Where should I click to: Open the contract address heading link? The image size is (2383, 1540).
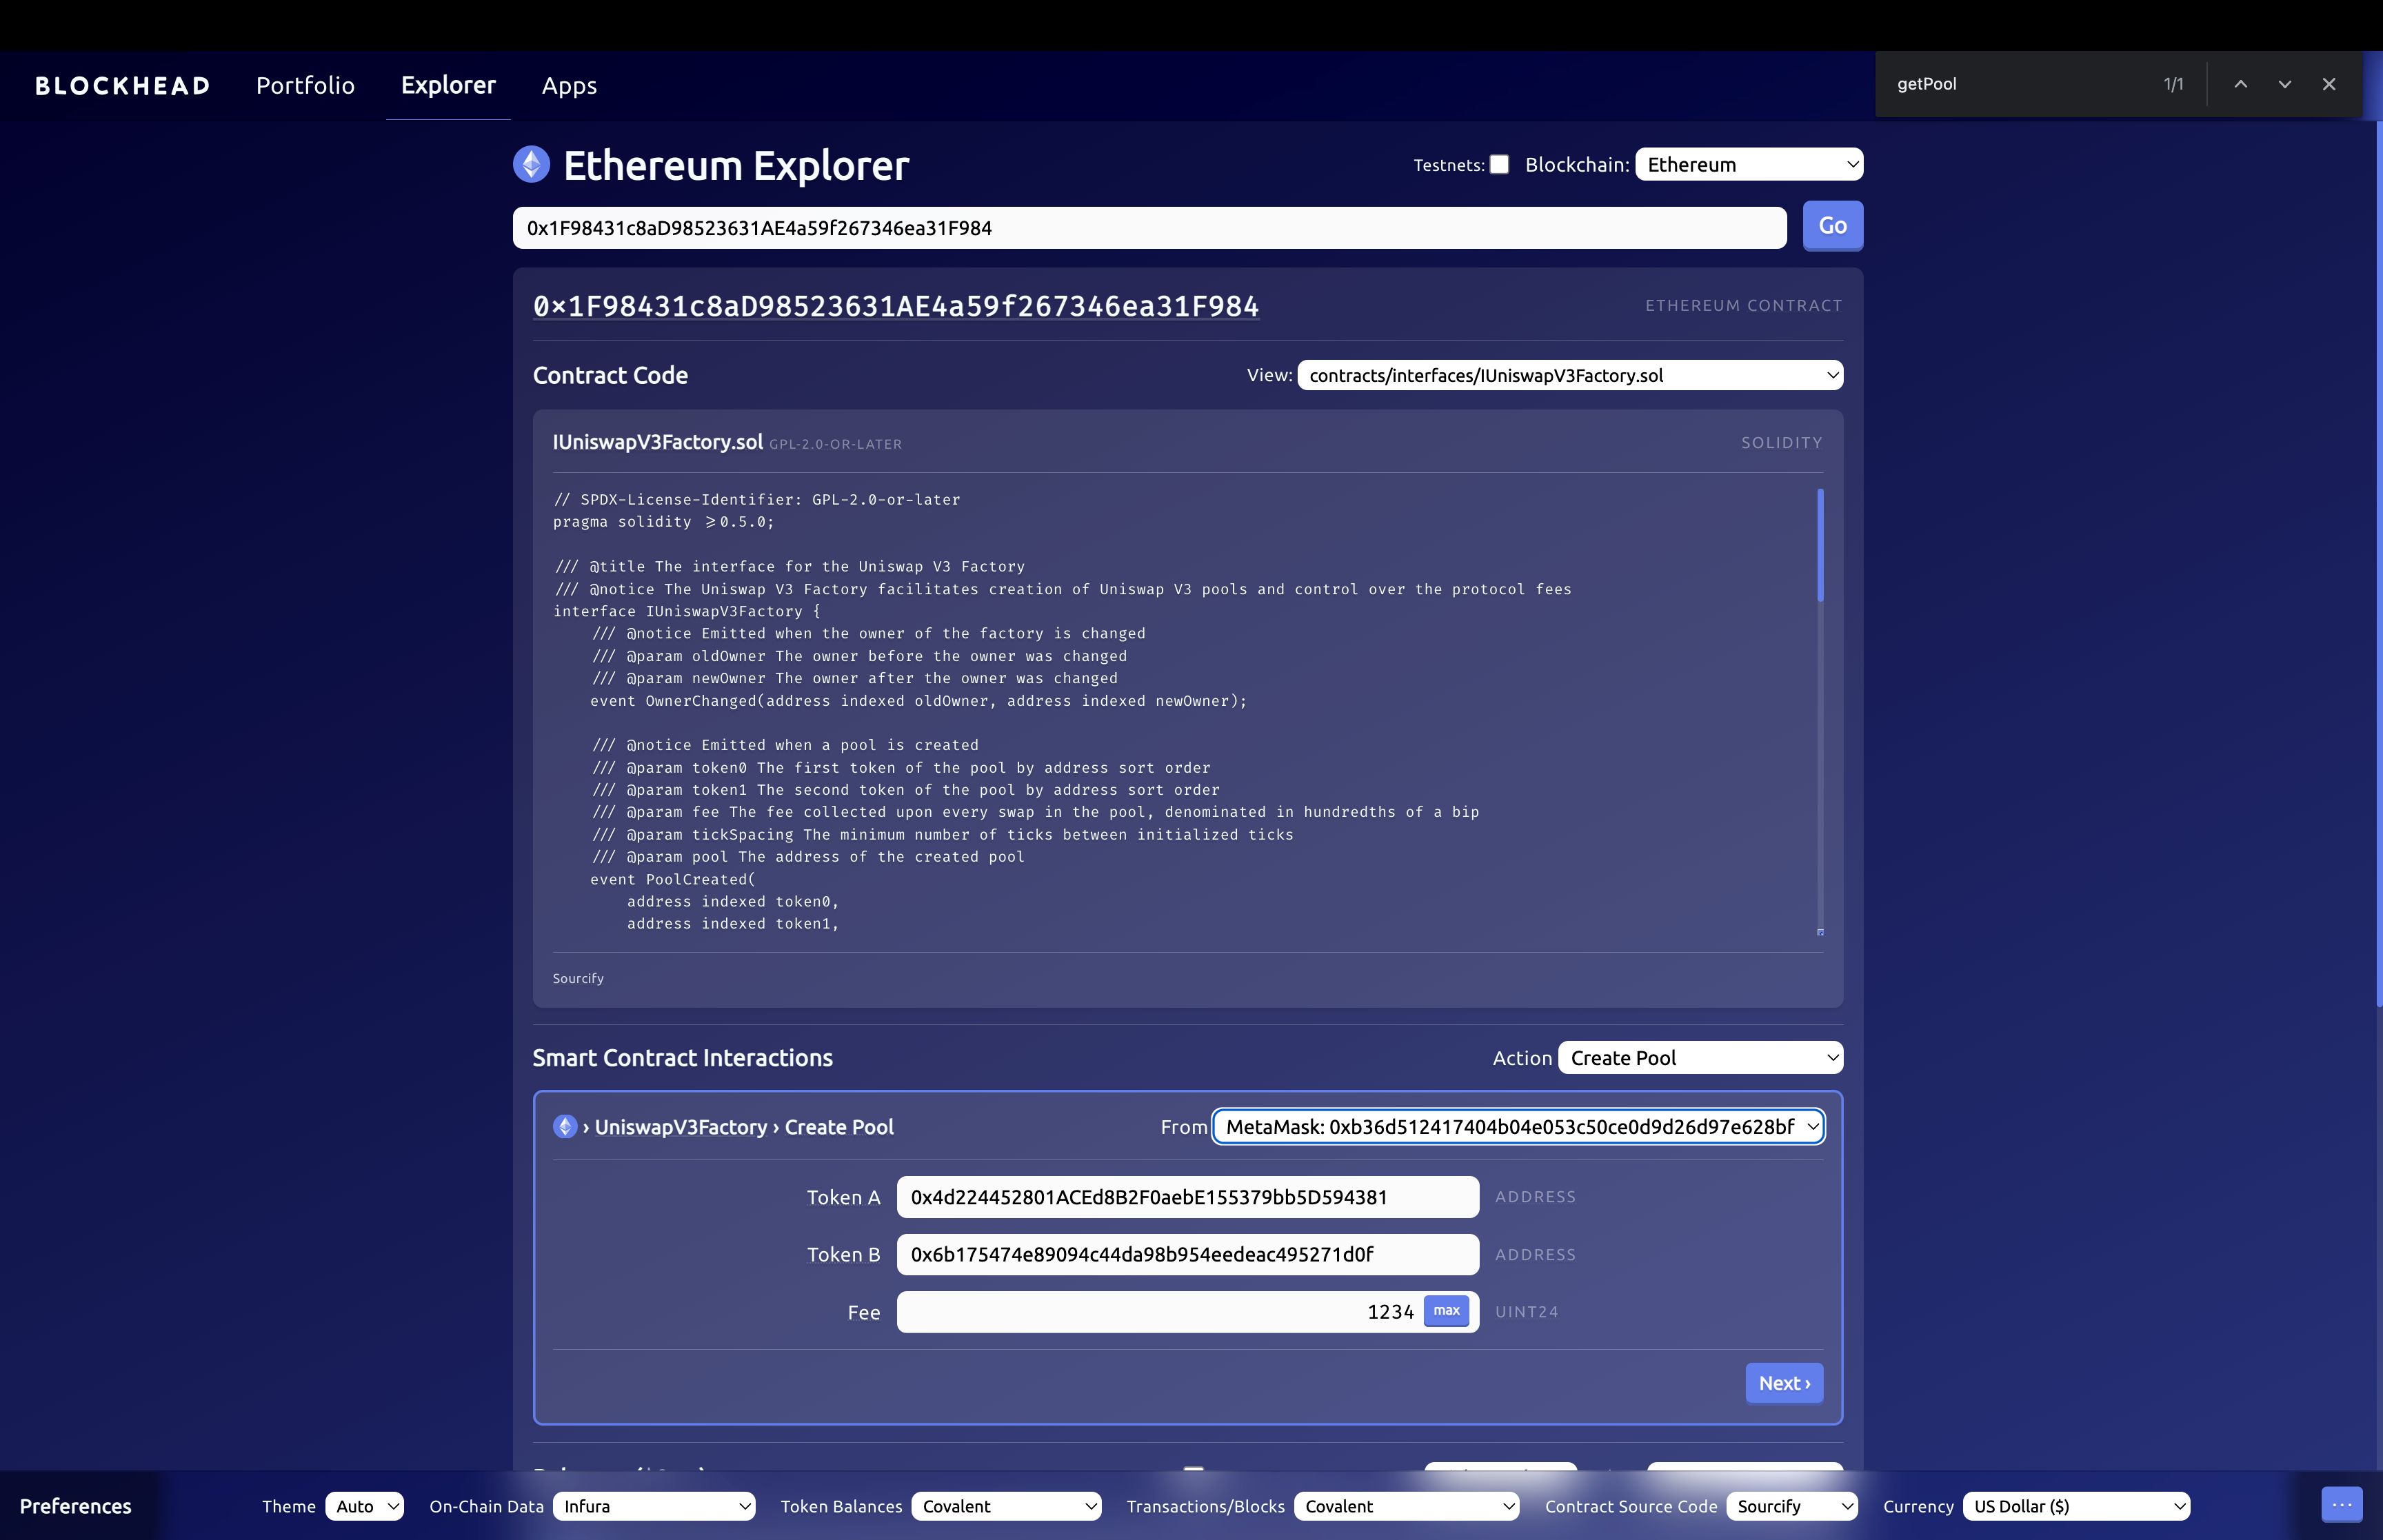click(896, 306)
